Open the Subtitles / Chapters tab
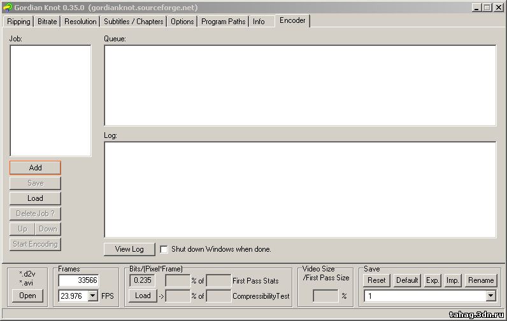 pyautogui.click(x=133, y=22)
